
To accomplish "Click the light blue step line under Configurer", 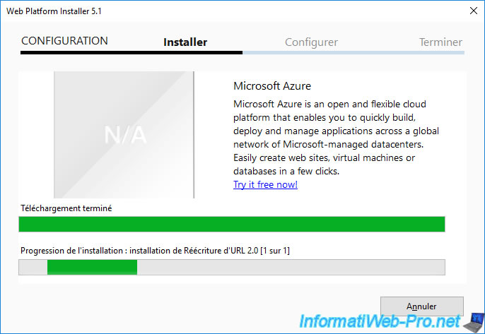I will point(353,53).
